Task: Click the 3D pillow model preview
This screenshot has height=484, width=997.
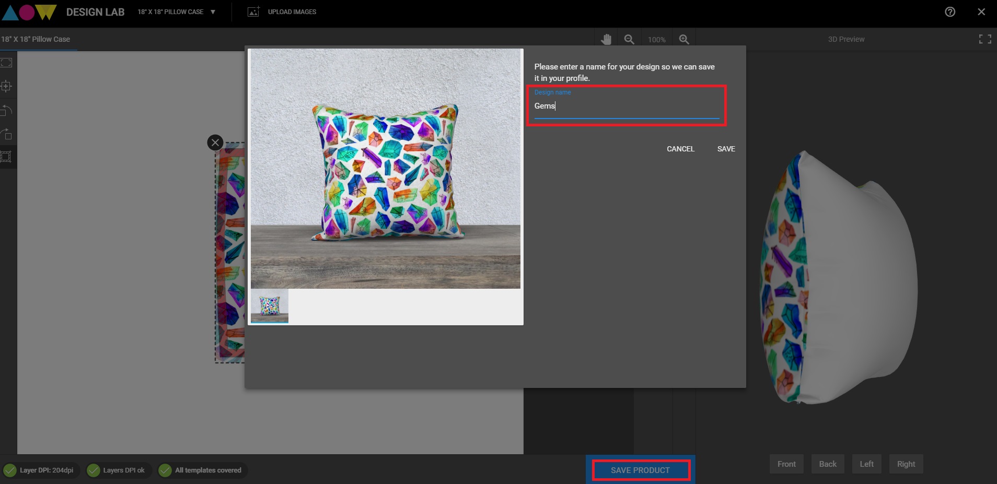Action: click(839, 277)
